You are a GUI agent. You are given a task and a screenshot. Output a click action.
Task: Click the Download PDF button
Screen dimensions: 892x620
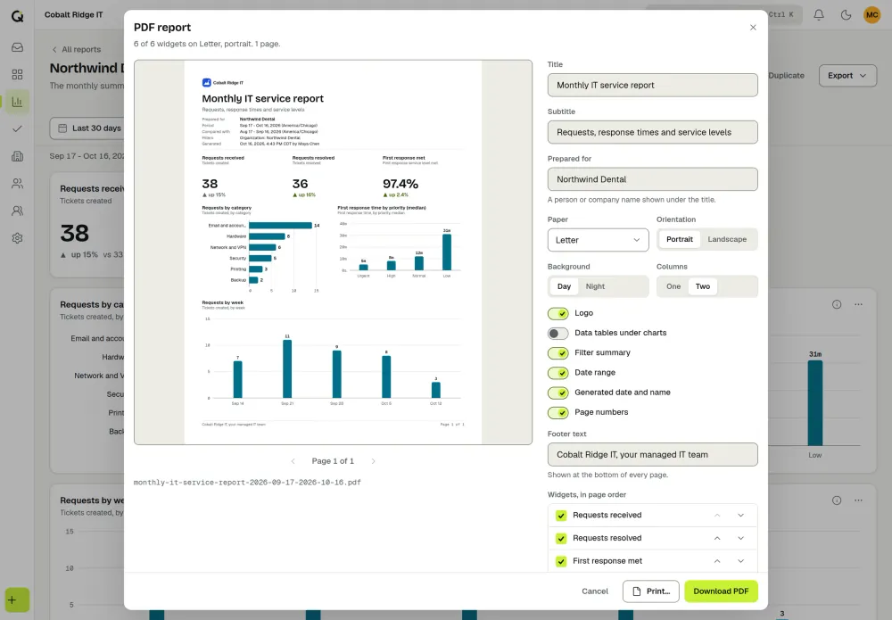pyautogui.click(x=721, y=591)
